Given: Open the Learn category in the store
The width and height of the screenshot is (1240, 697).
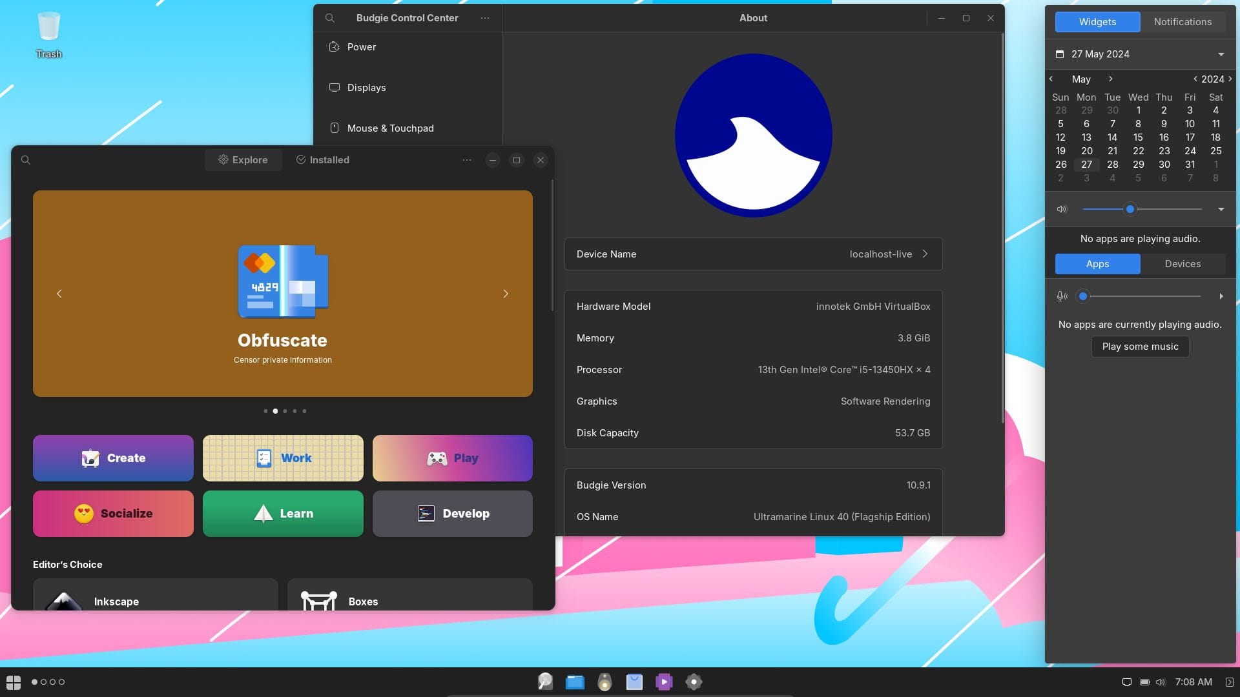Looking at the screenshot, I should click(282, 513).
